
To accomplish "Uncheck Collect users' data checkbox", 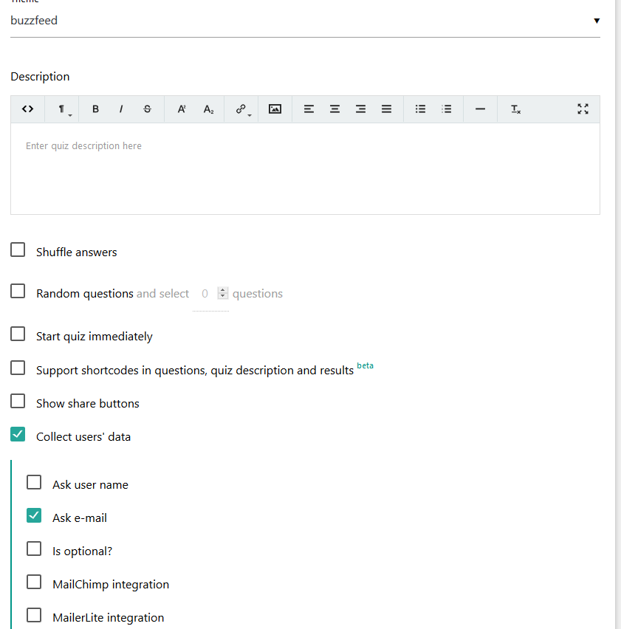I will coord(18,434).
